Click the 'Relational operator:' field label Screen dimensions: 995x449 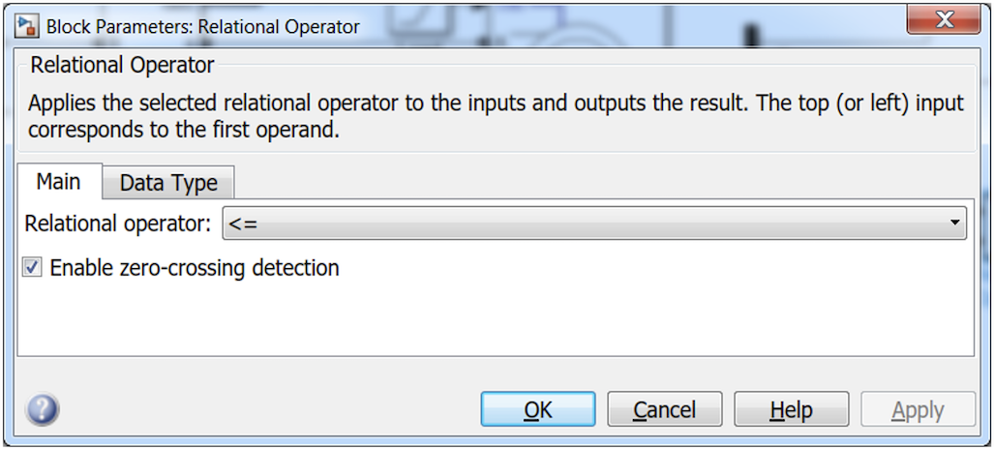[117, 224]
